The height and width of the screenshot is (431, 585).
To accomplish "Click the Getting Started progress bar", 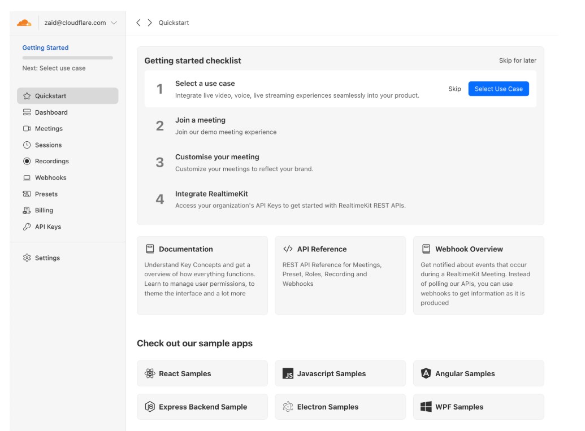I will (x=67, y=58).
